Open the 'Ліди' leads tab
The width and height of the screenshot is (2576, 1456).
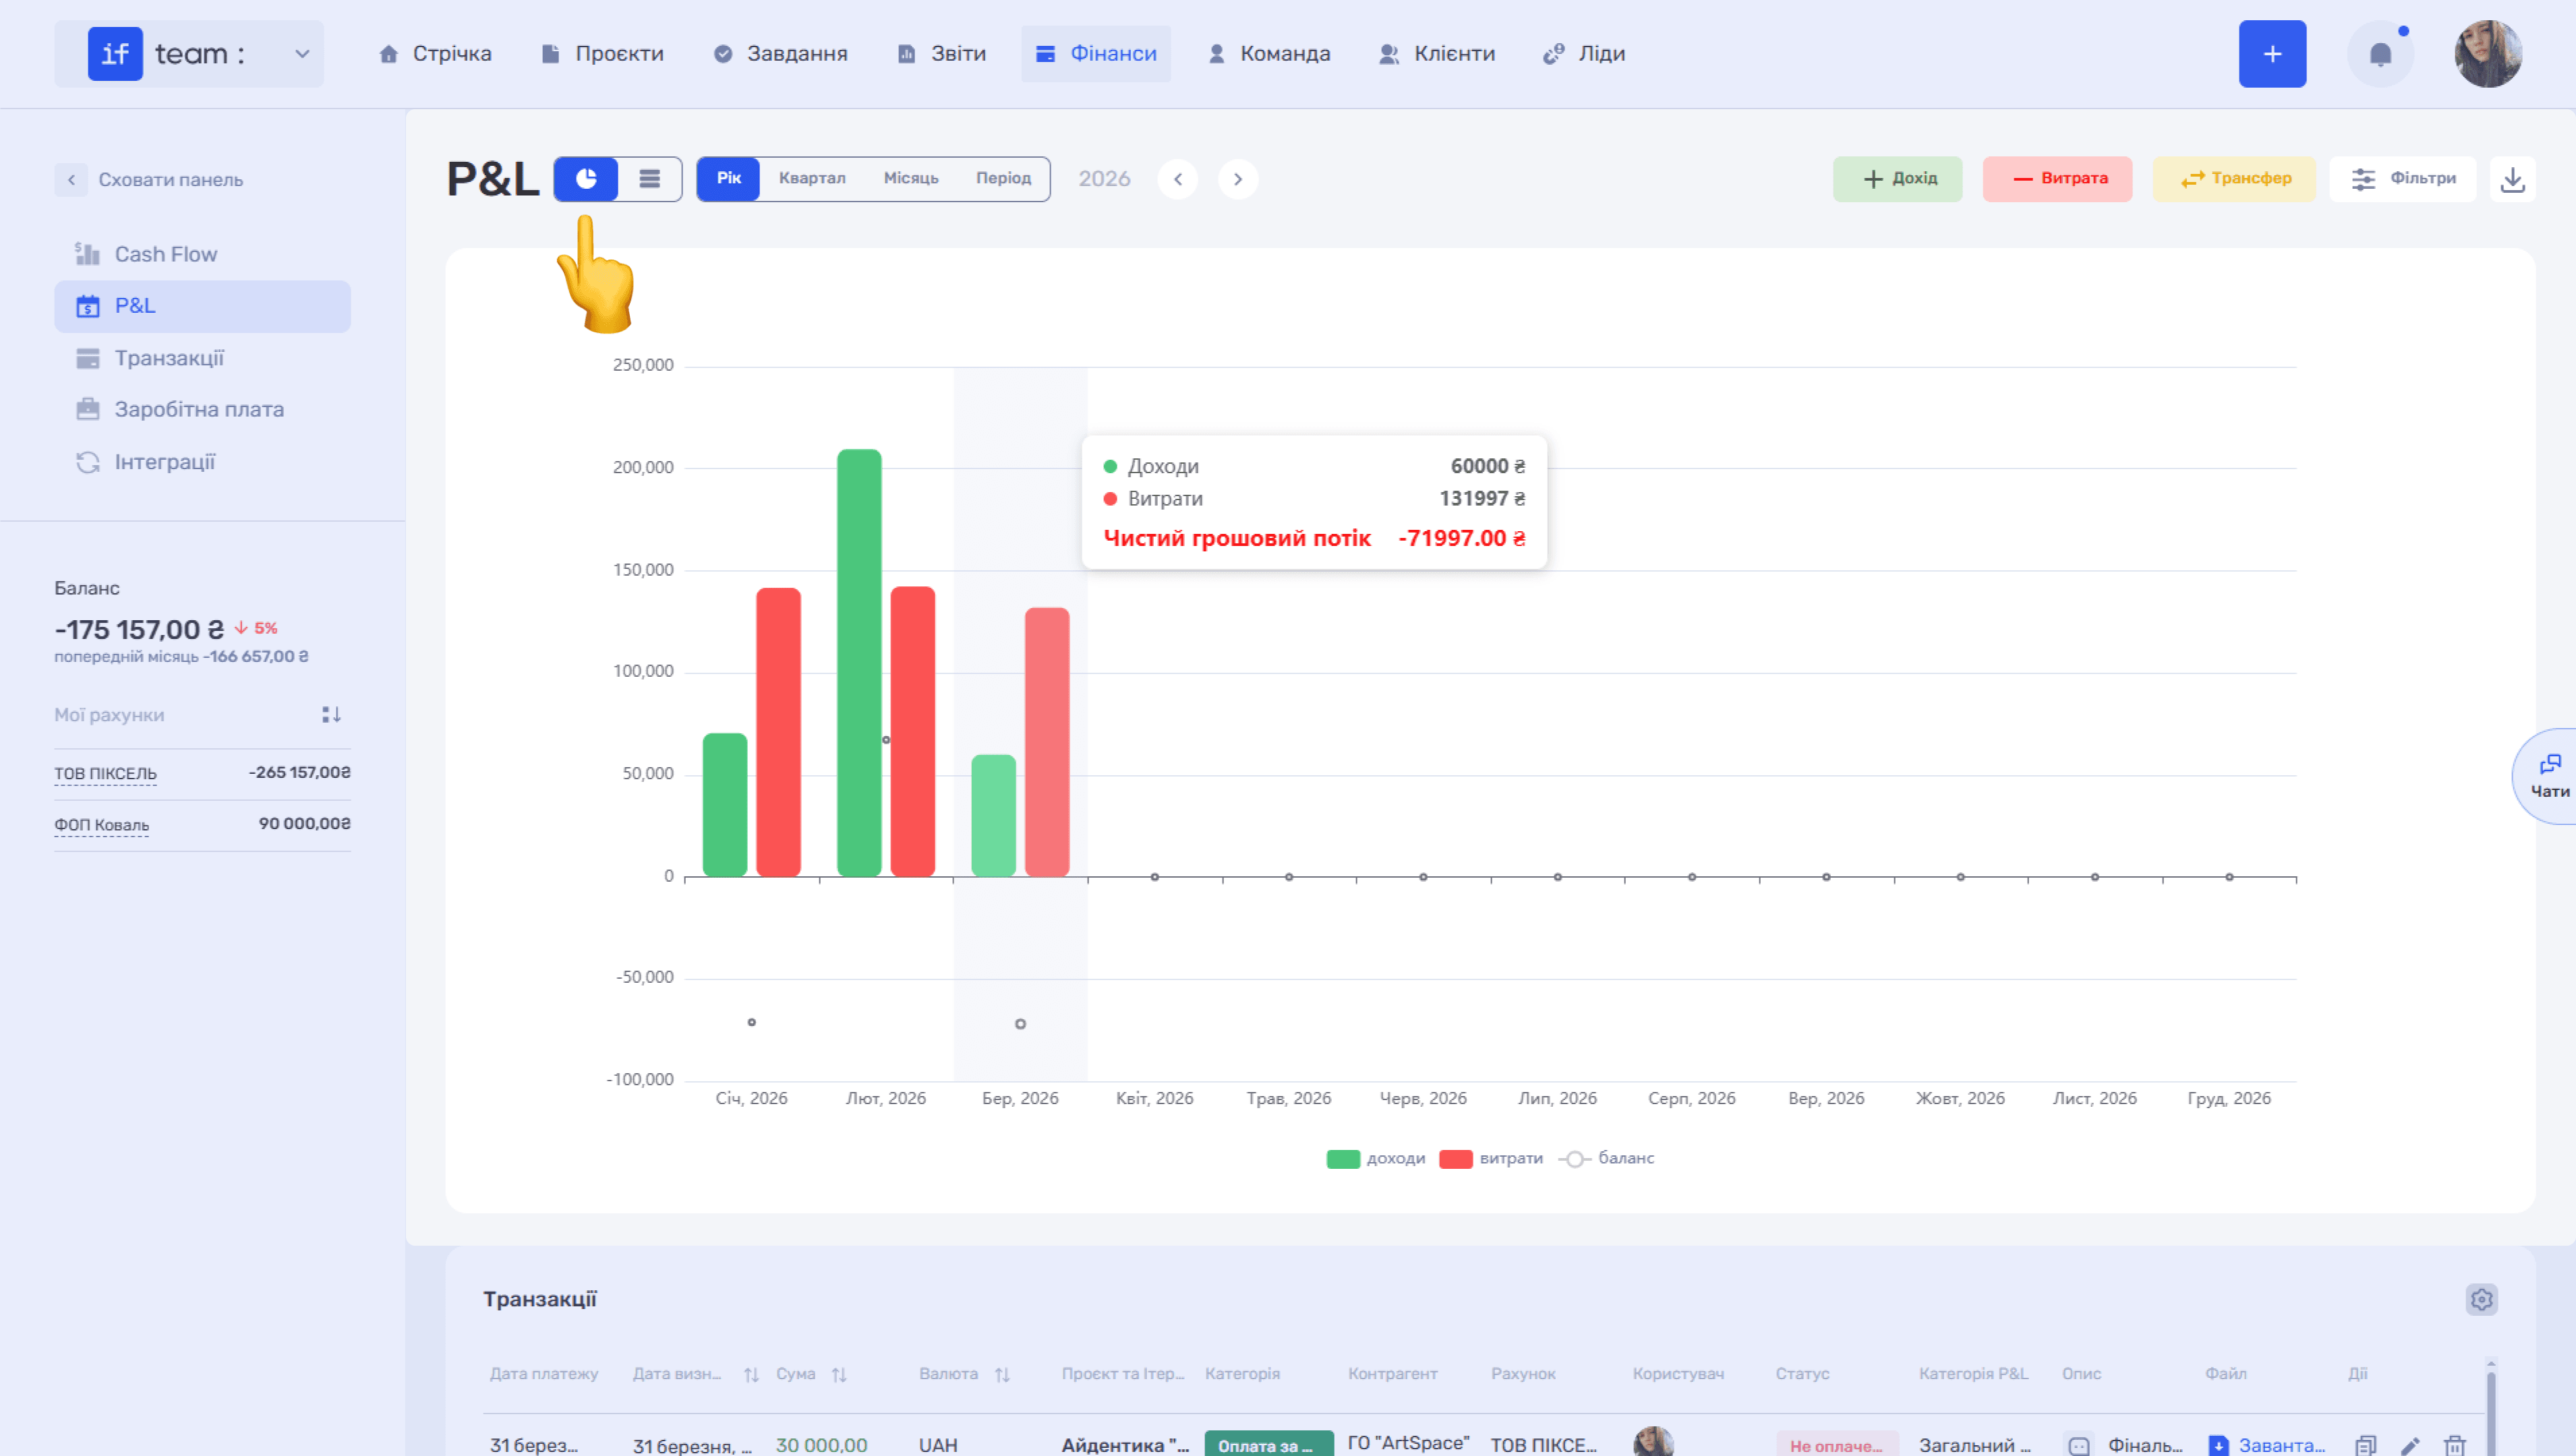point(1583,54)
